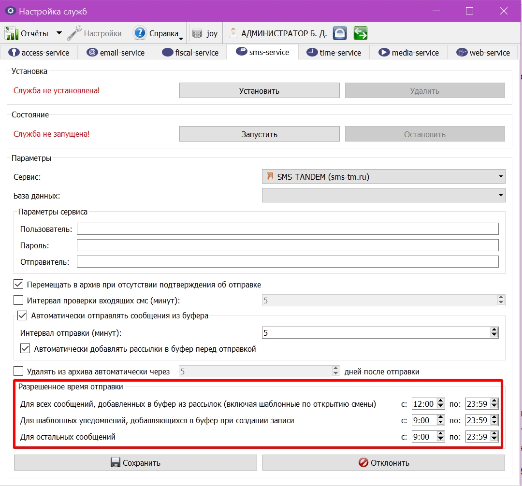Image resolution: width=522 pixels, height=486 pixels.
Task: Click the Пользователь input field
Action: click(288, 229)
